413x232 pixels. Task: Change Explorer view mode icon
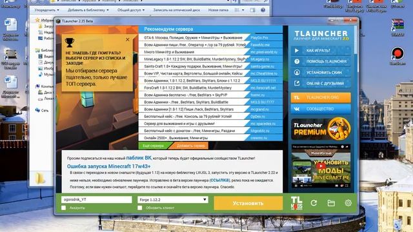tap(237, 10)
